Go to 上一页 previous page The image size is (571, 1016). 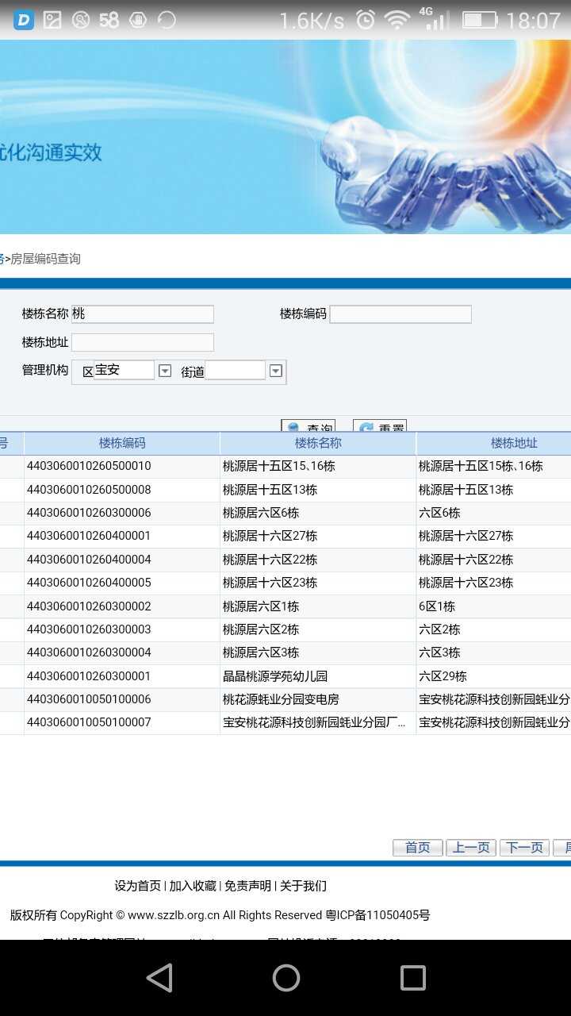(471, 848)
